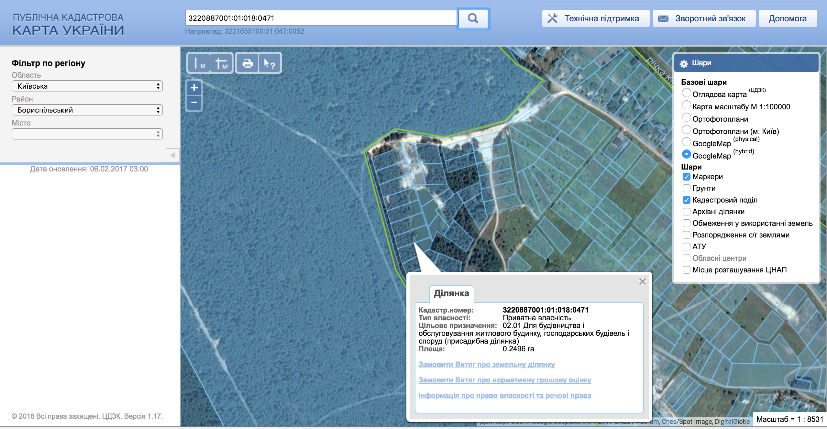Open the Область dropdown showing Київська

(87, 86)
